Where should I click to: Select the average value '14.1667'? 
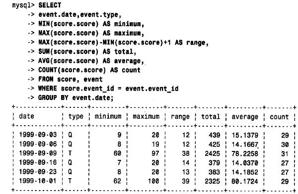tap(245, 145)
